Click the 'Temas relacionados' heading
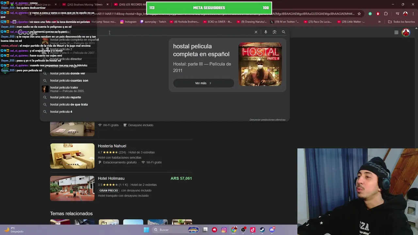The width and height of the screenshot is (418, 235). point(71,213)
